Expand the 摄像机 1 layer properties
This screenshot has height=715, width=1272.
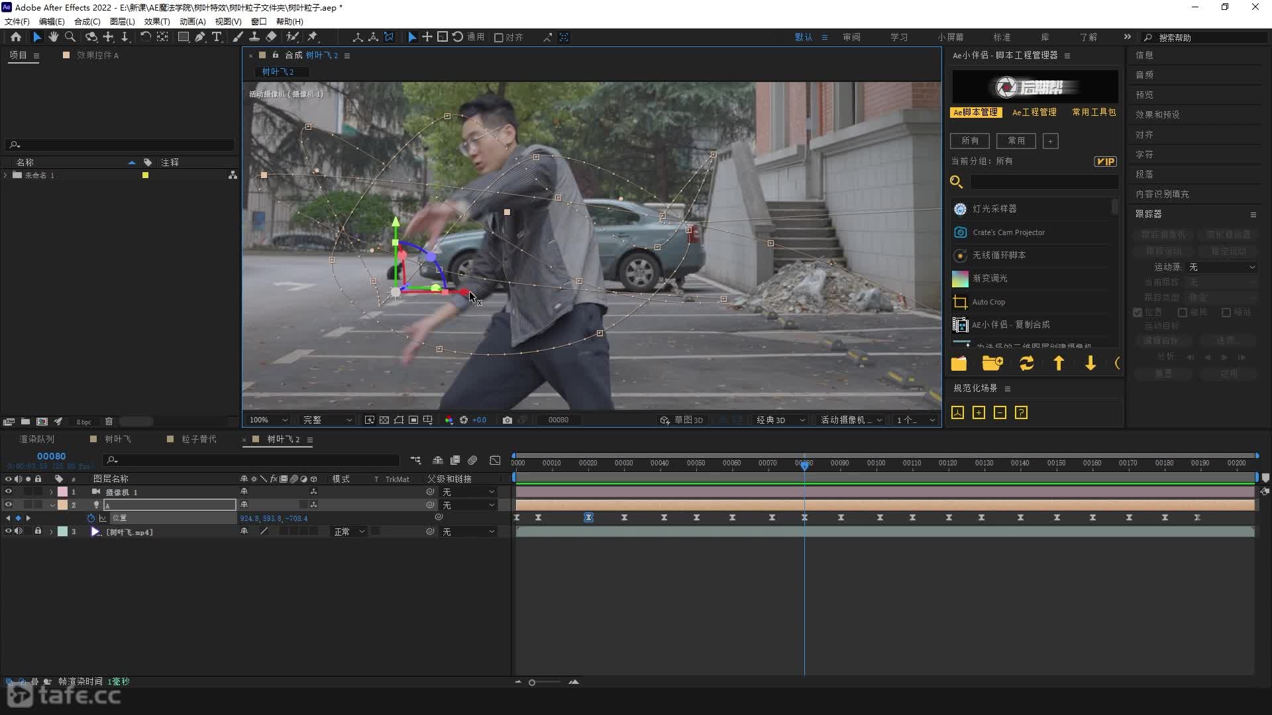tap(51, 493)
